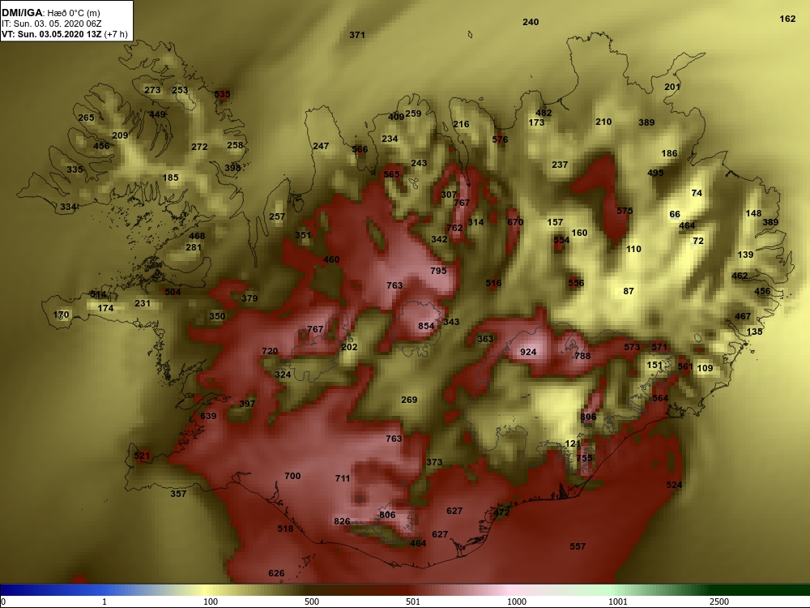Click the 711 value label
Image resolution: width=810 pixels, height=608 pixels.
(343, 479)
